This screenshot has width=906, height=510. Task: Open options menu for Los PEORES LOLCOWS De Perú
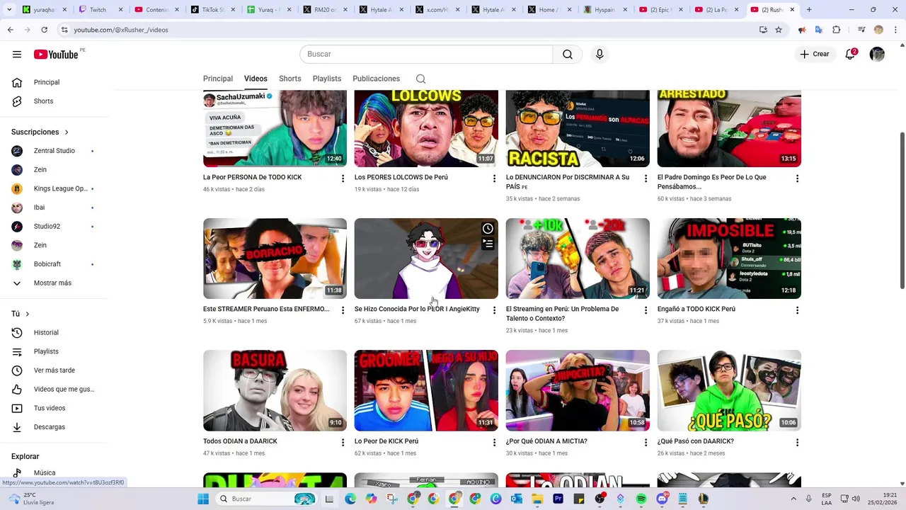(x=495, y=178)
